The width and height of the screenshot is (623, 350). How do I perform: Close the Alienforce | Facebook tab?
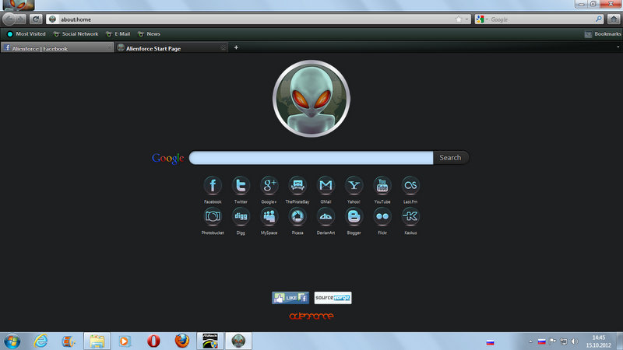[x=109, y=48]
